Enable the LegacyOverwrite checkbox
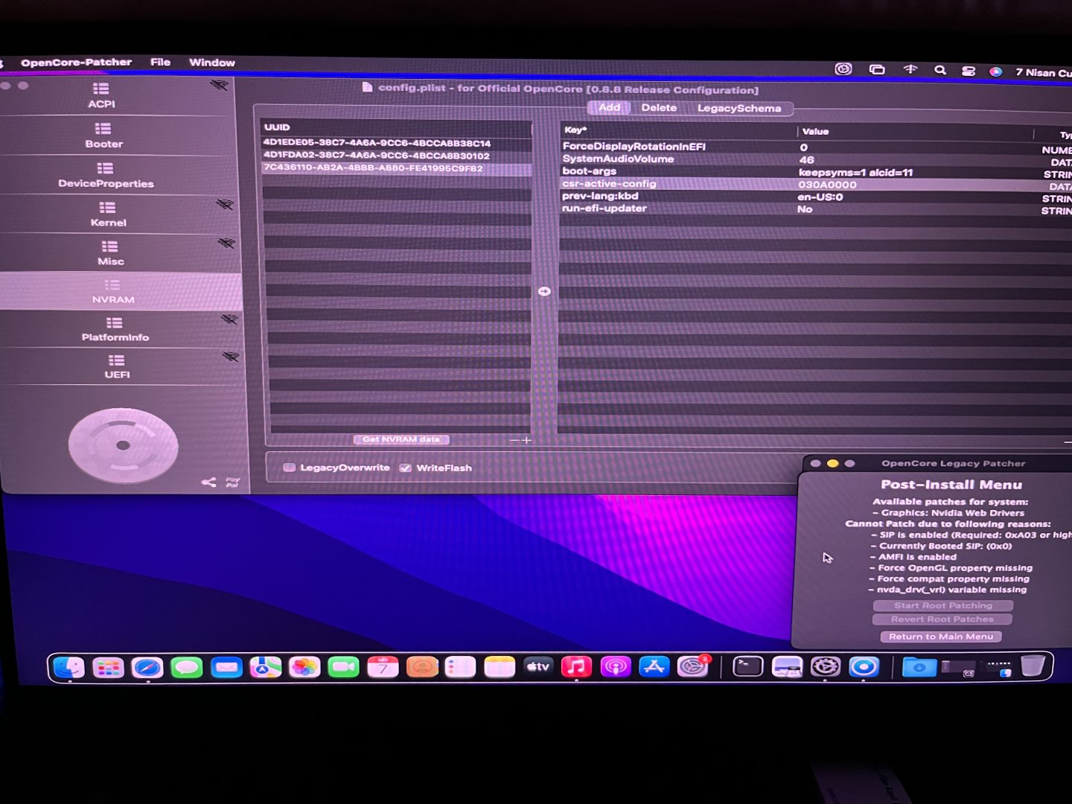Image resolution: width=1072 pixels, height=804 pixels. 290,468
